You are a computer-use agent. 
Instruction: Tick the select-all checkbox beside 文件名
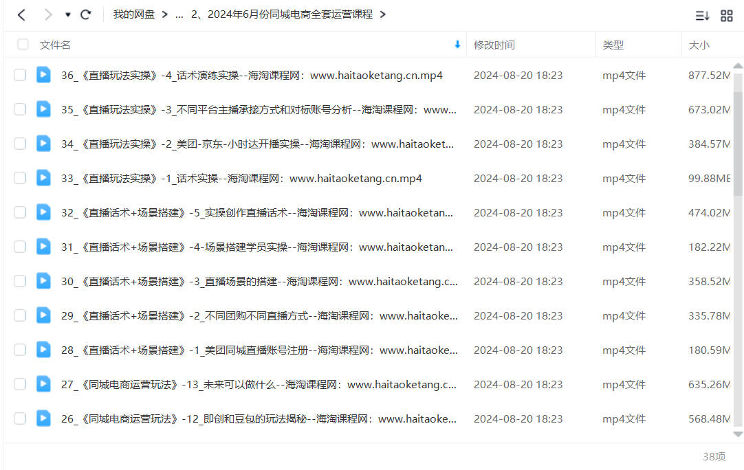(x=23, y=45)
